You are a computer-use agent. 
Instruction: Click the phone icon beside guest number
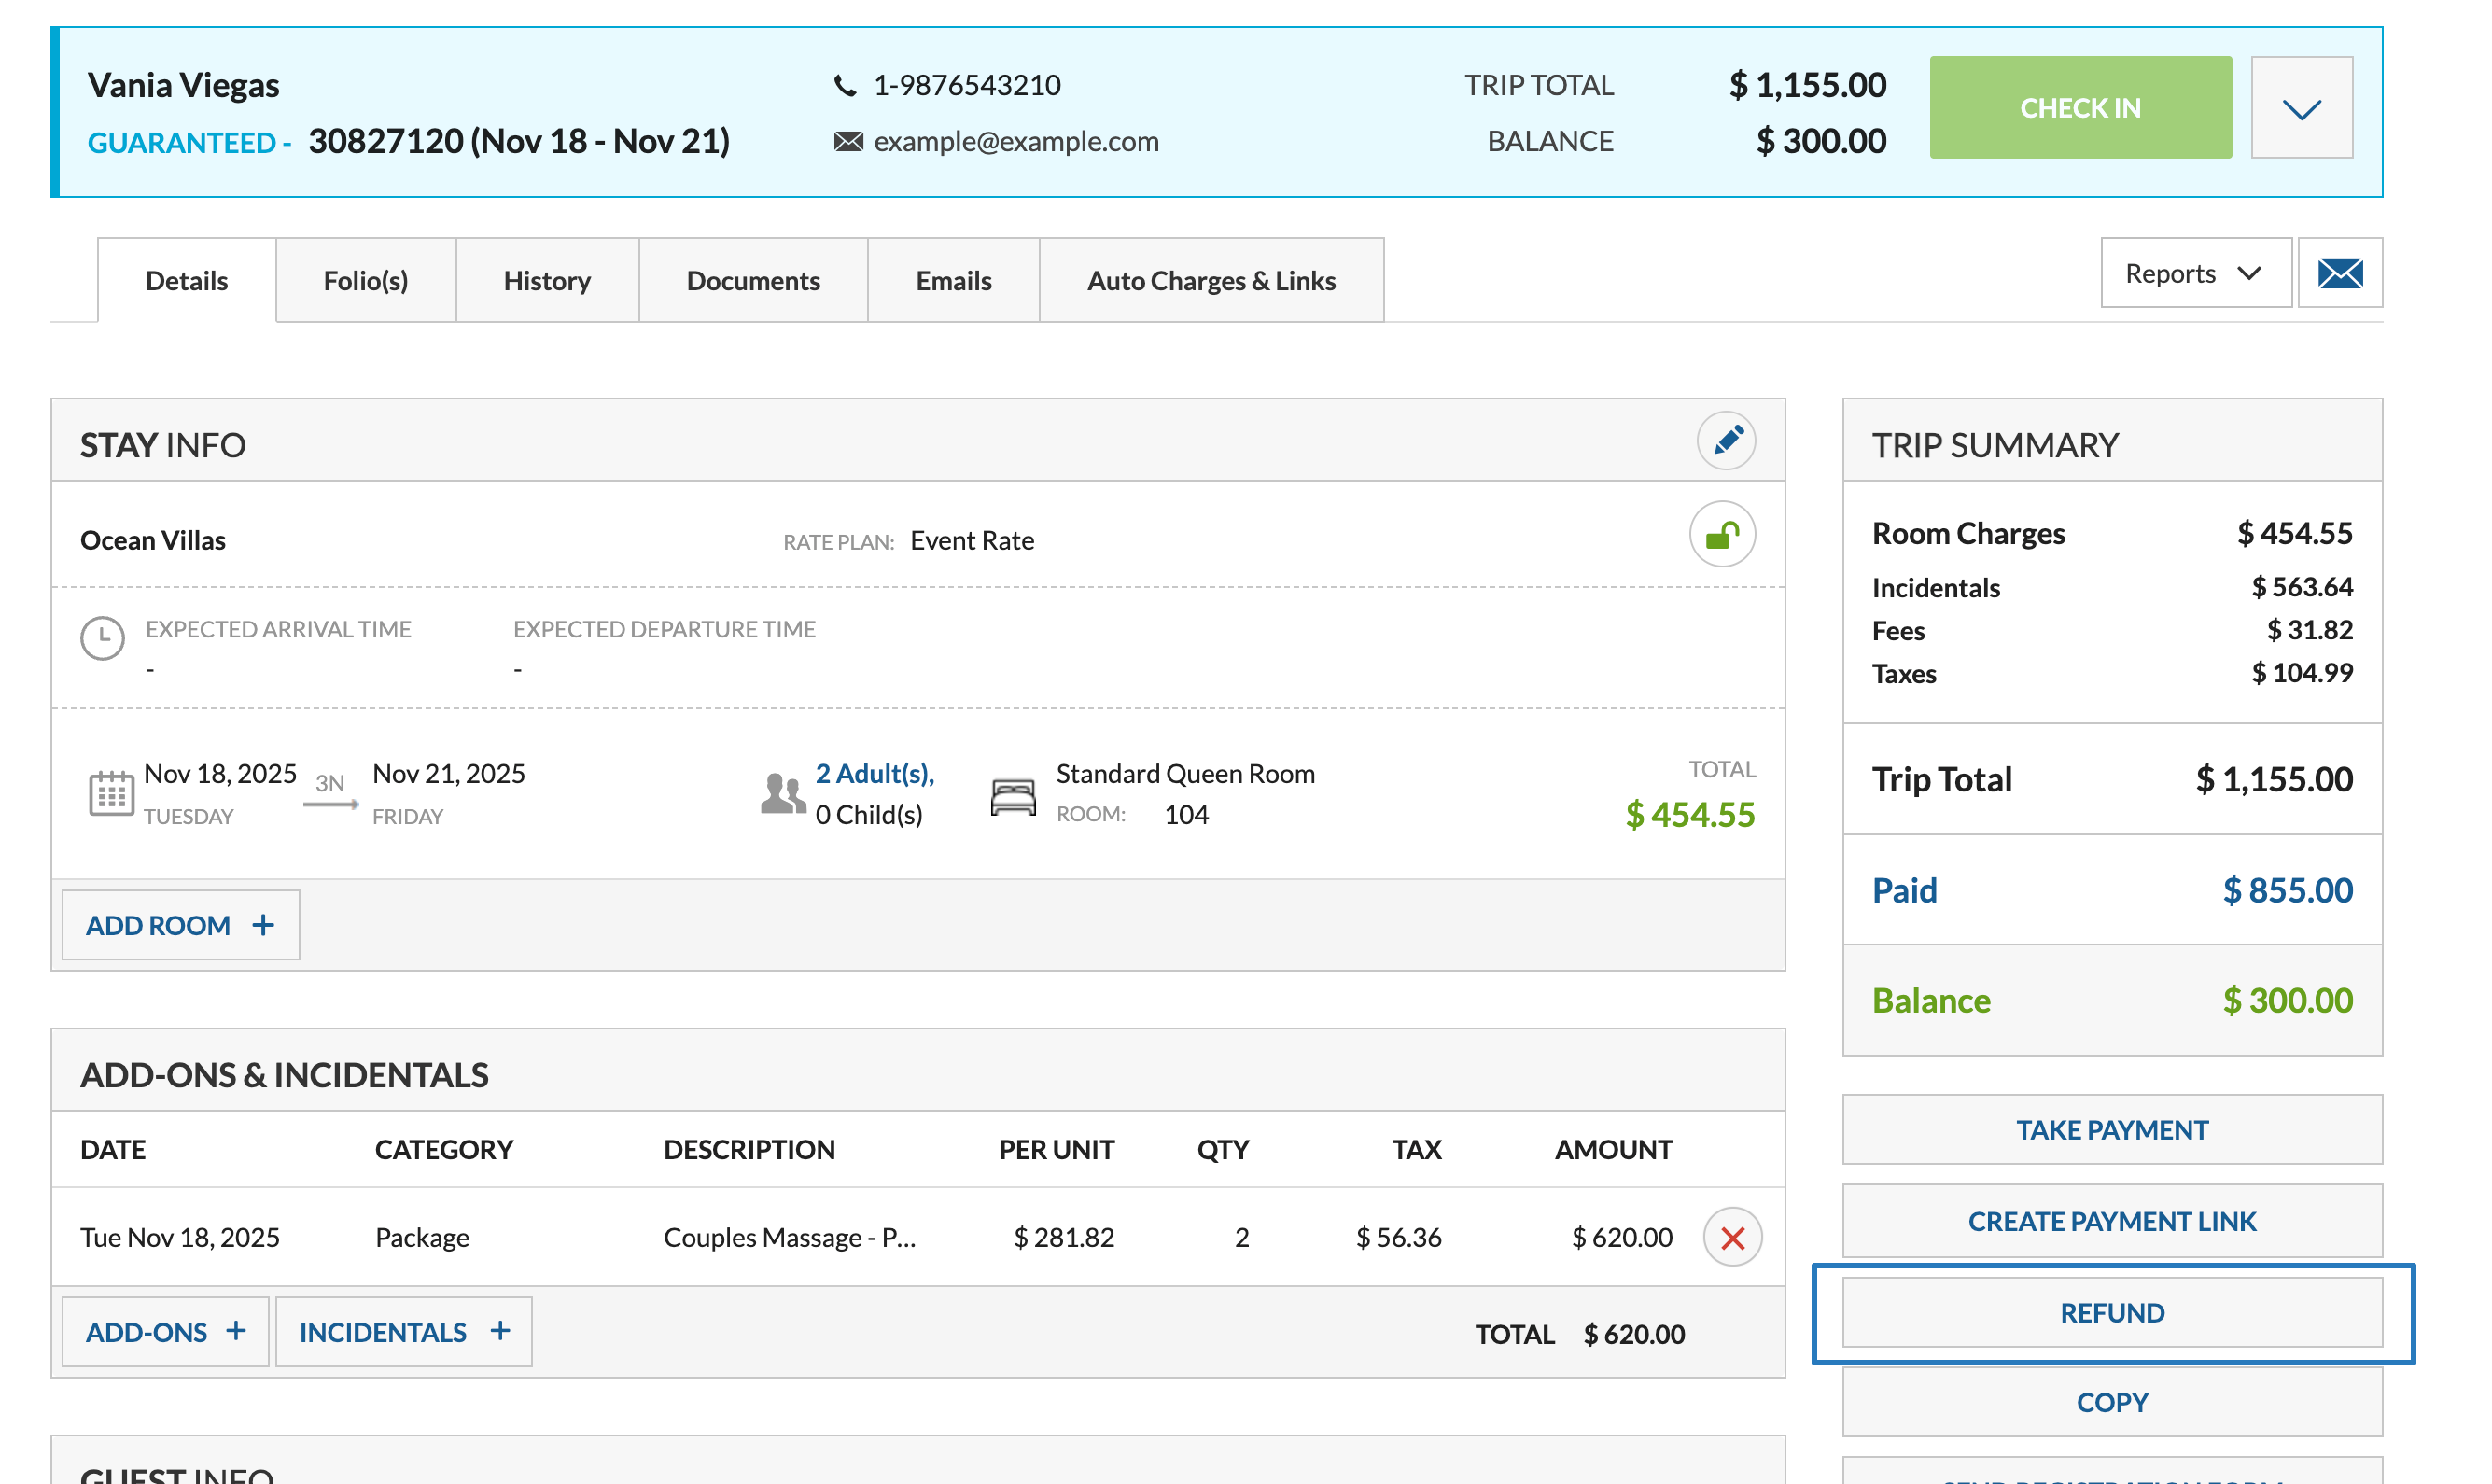(x=845, y=86)
